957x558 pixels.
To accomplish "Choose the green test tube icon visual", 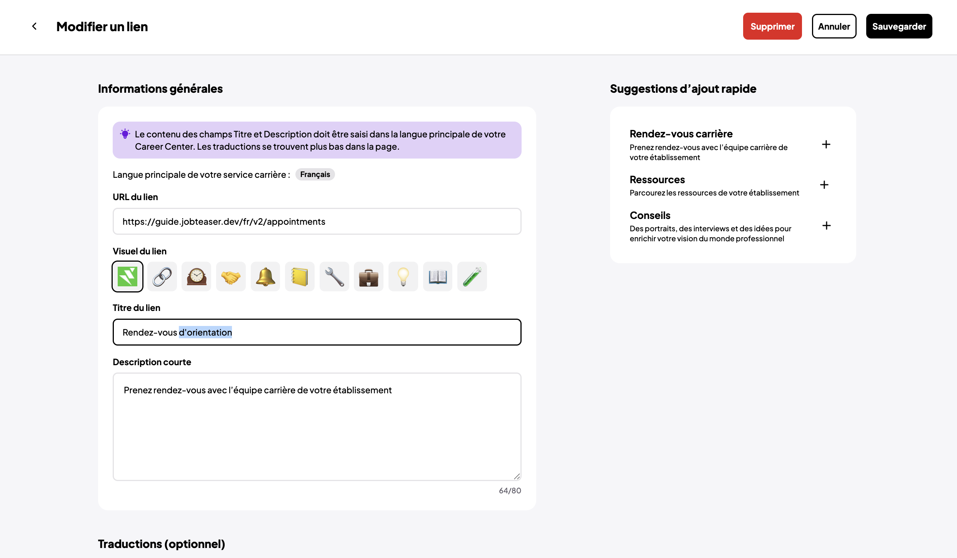I will pyautogui.click(x=472, y=276).
